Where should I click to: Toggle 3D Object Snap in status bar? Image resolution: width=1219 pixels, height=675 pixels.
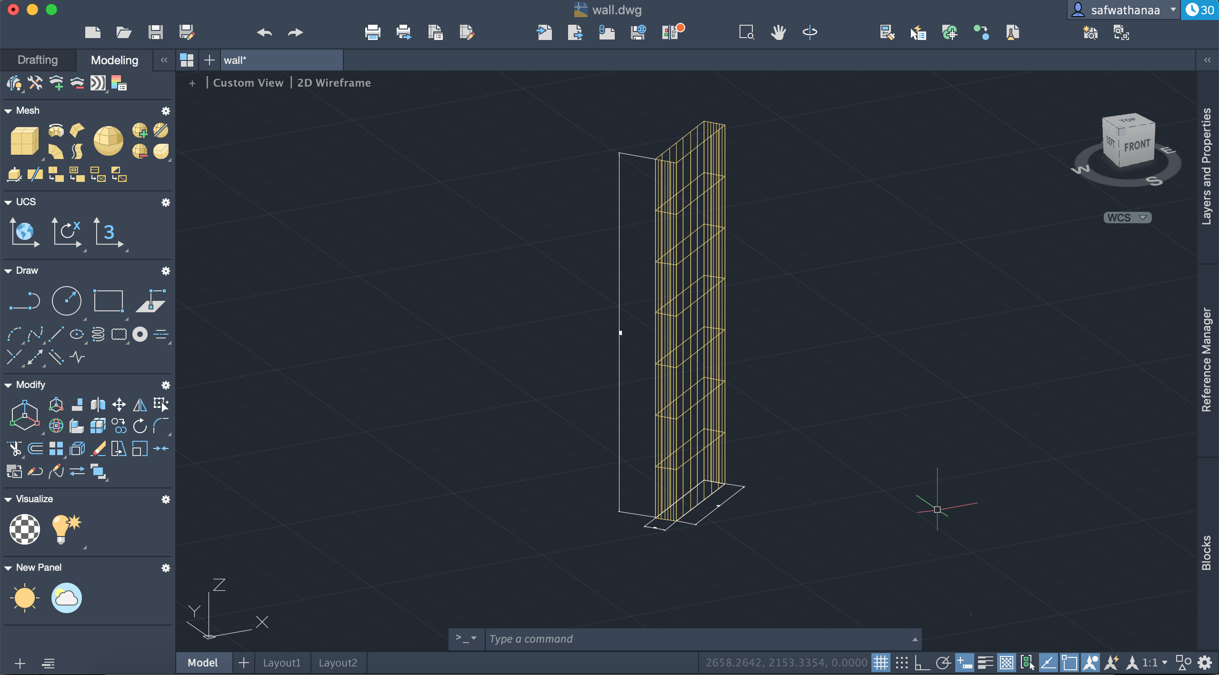coord(1069,663)
